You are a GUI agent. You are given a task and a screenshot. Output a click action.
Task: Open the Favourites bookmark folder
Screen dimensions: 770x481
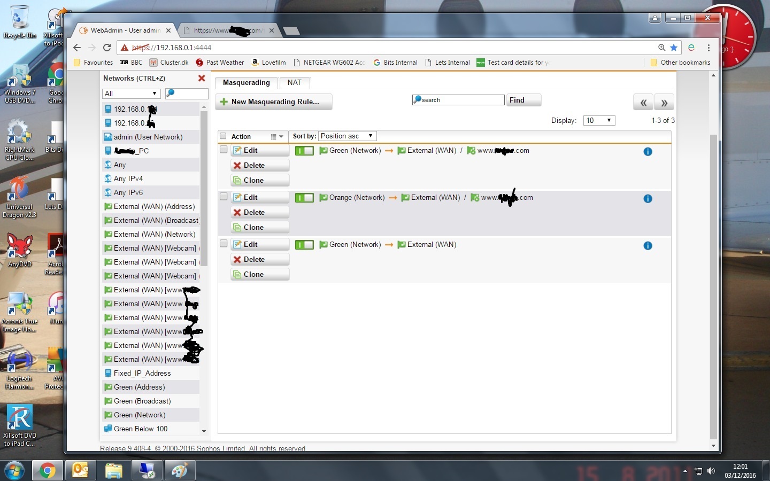[x=93, y=63]
